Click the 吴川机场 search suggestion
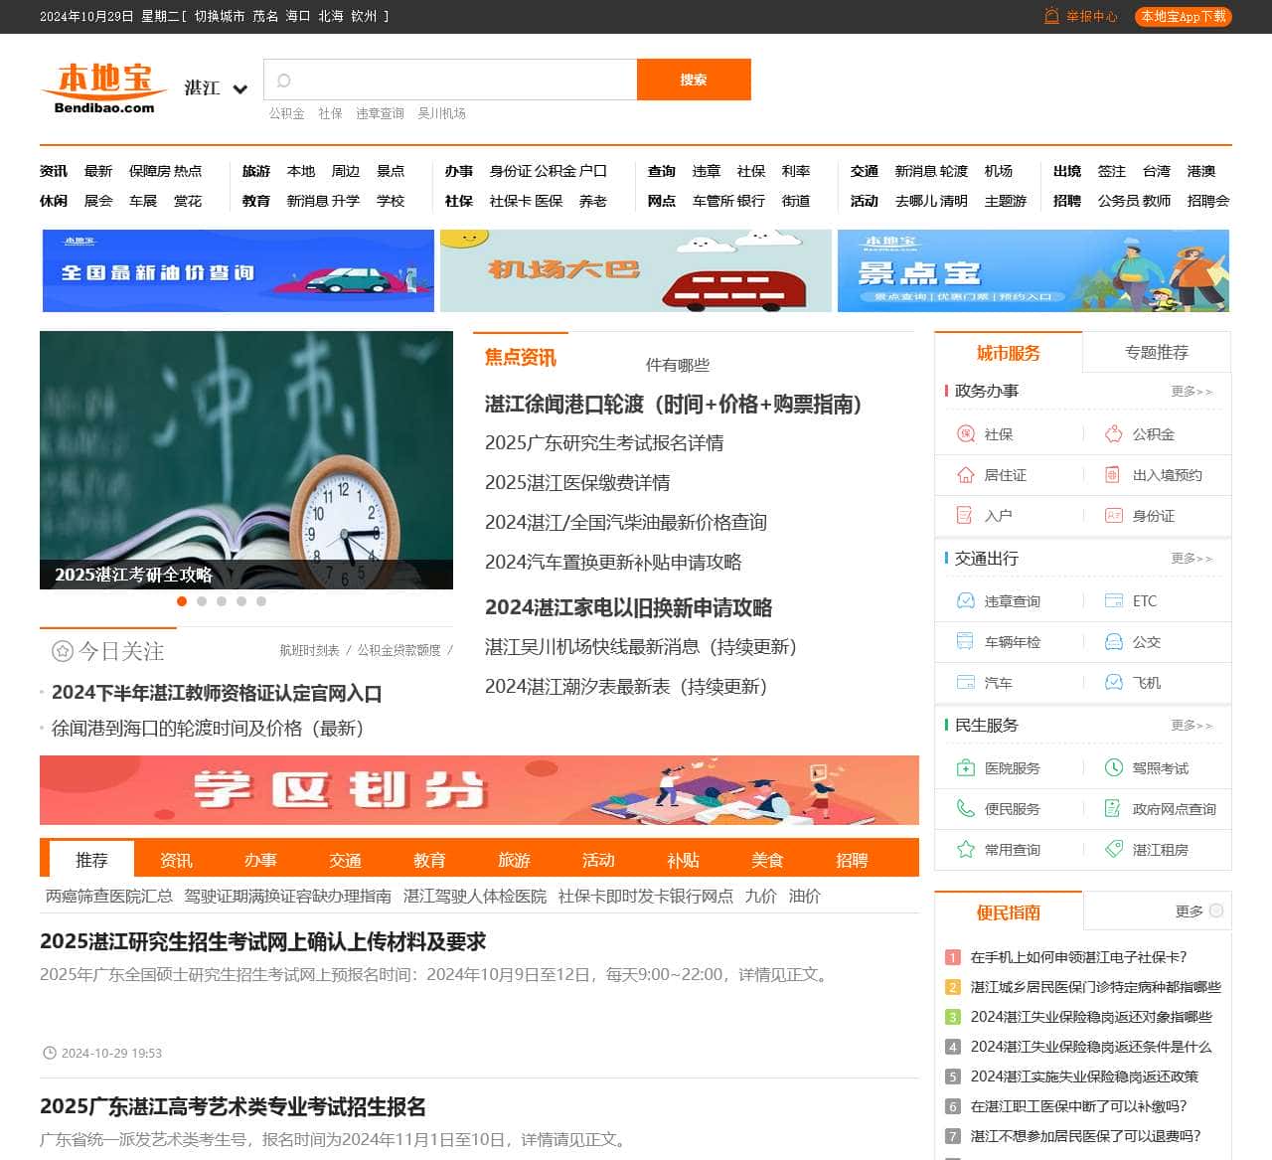The image size is (1272, 1160). click(441, 113)
